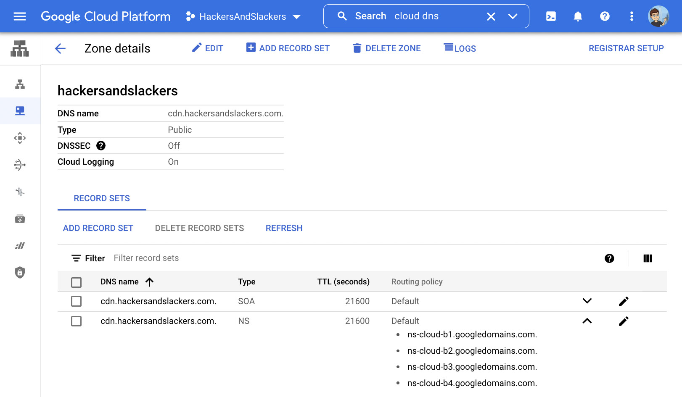The width and height of the screenshot is (682, 397).
Task: Click REFRESH record sets
Action: click(284, 228)
